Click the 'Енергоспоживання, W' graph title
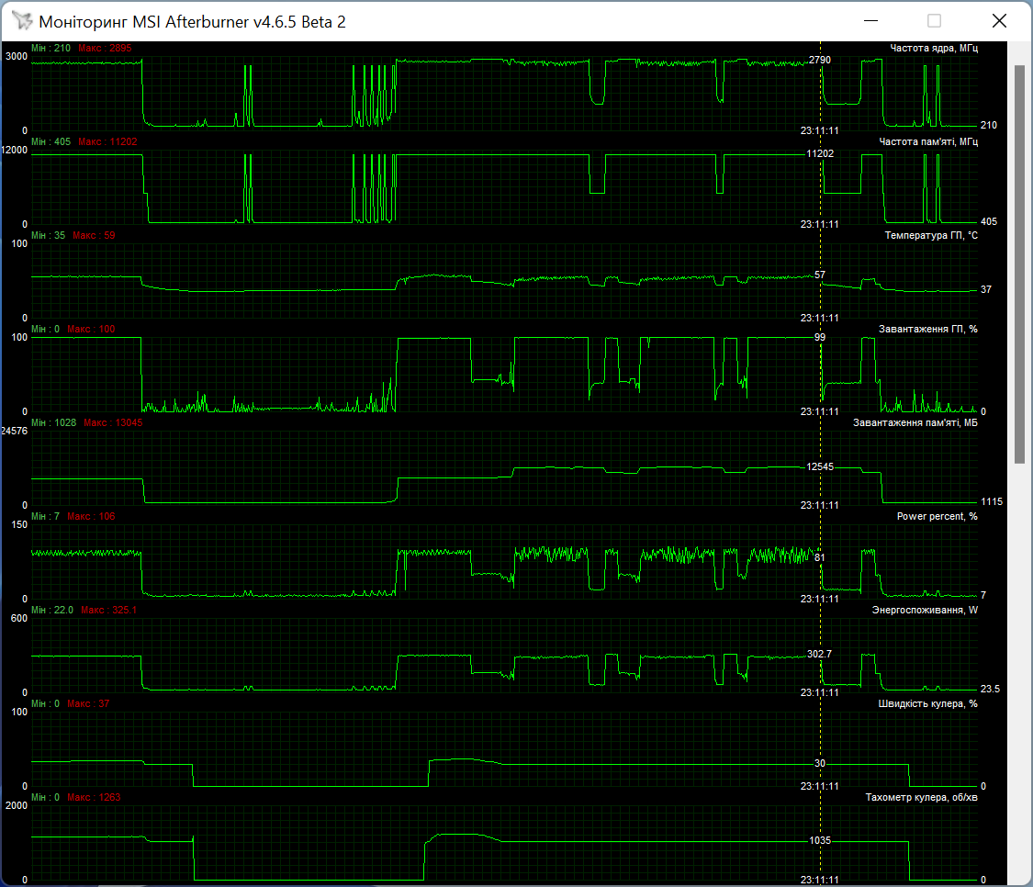Screen dimensions: 1033x887 [x=925, y=611]
